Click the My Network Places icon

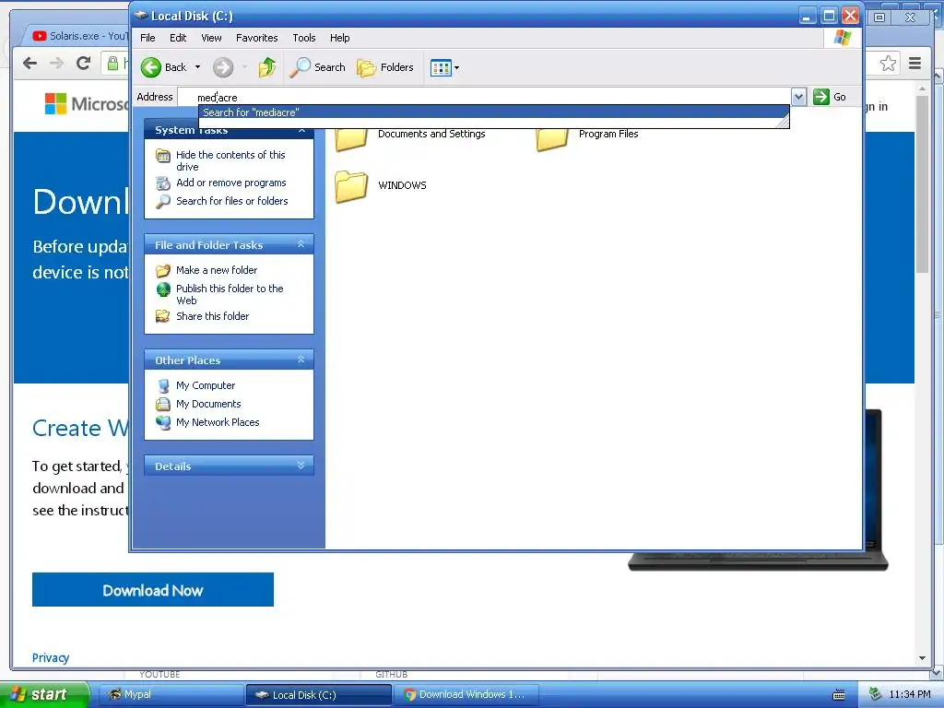(x=163, y=423)
